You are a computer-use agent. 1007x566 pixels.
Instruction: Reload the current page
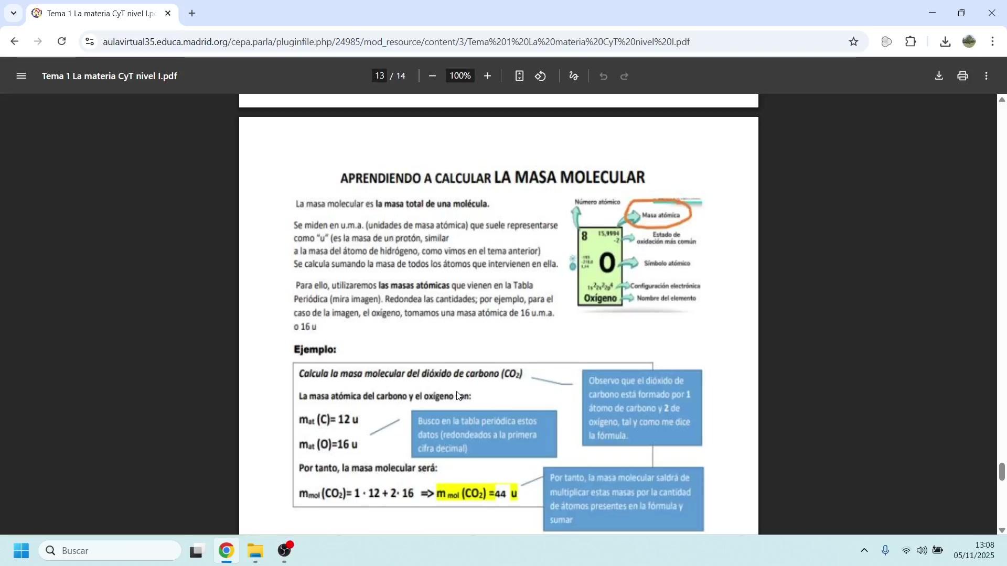[62, 42]
